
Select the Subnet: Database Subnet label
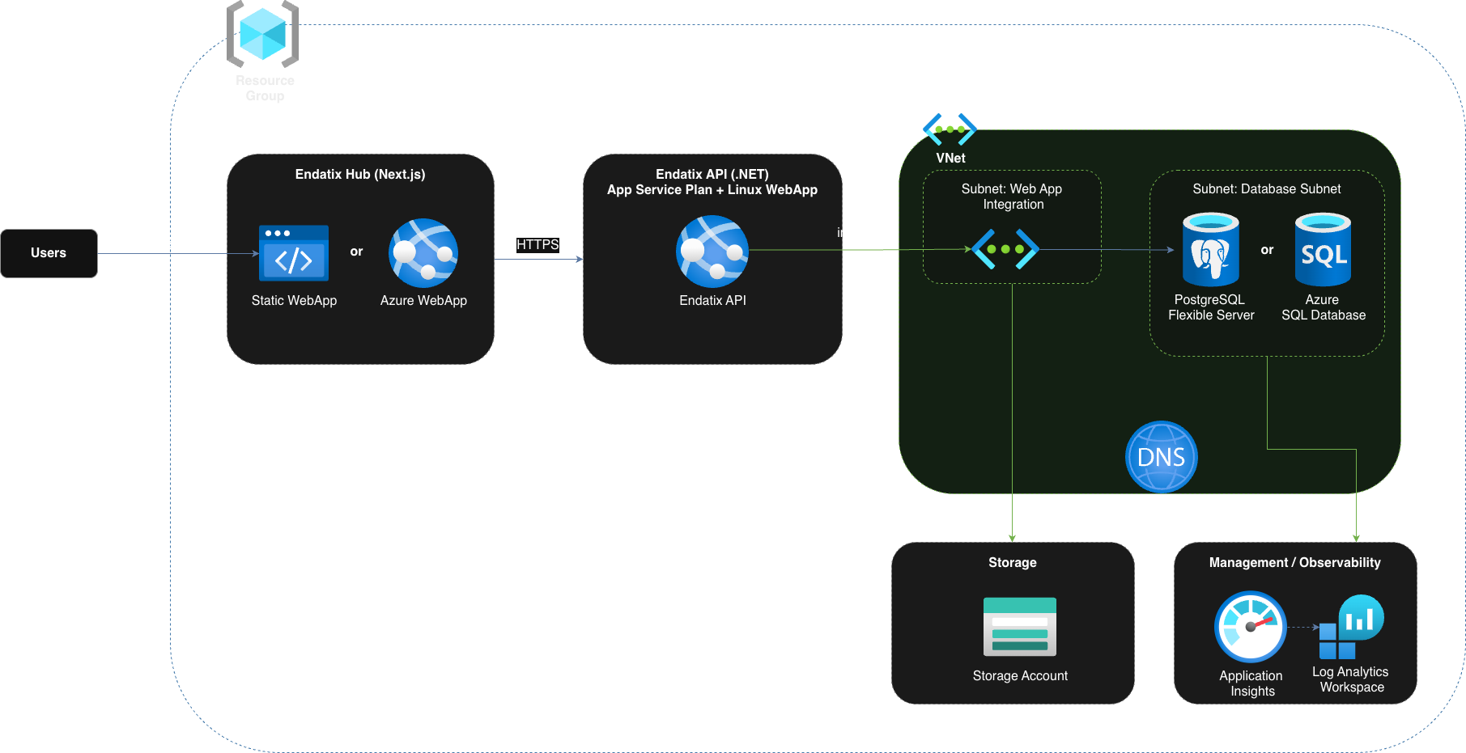pos(1267,189)
